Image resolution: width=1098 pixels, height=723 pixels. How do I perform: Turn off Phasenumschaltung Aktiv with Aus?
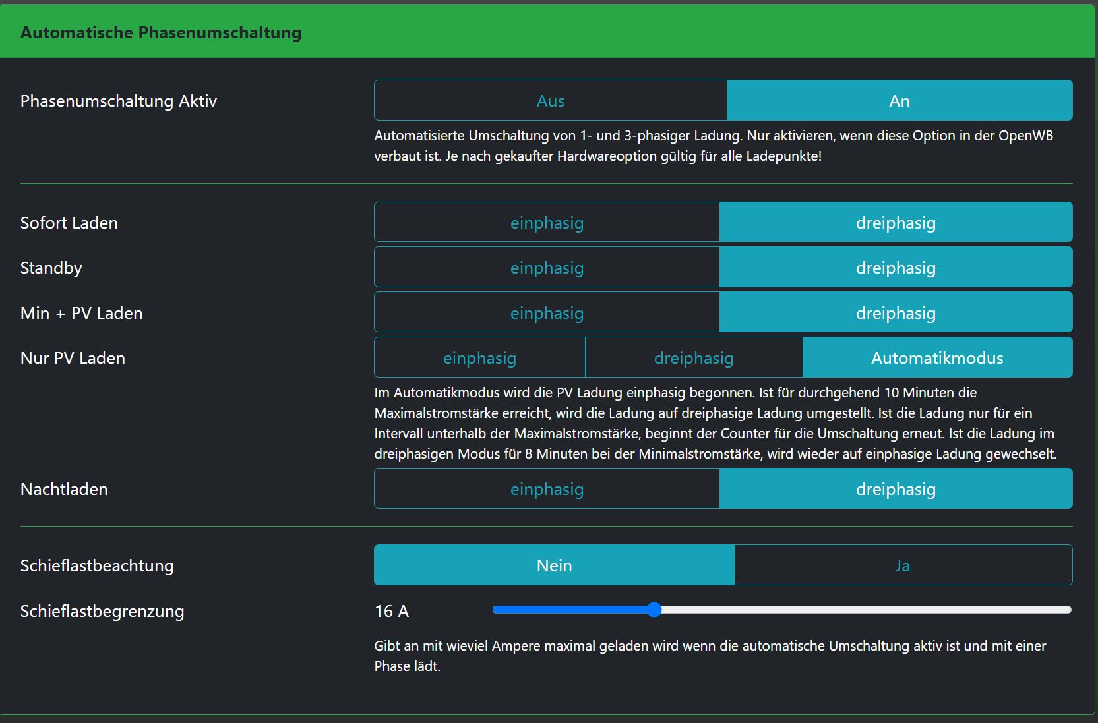(550, 101)
